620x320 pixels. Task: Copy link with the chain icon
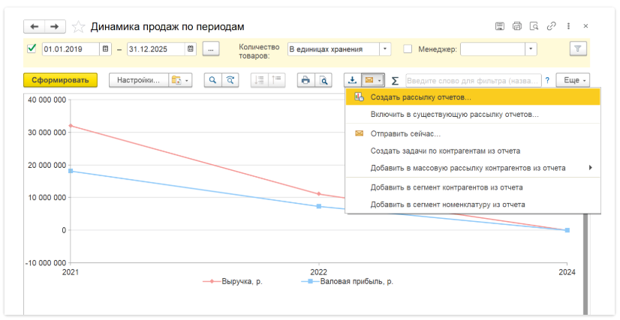click(x=551, y=26)
